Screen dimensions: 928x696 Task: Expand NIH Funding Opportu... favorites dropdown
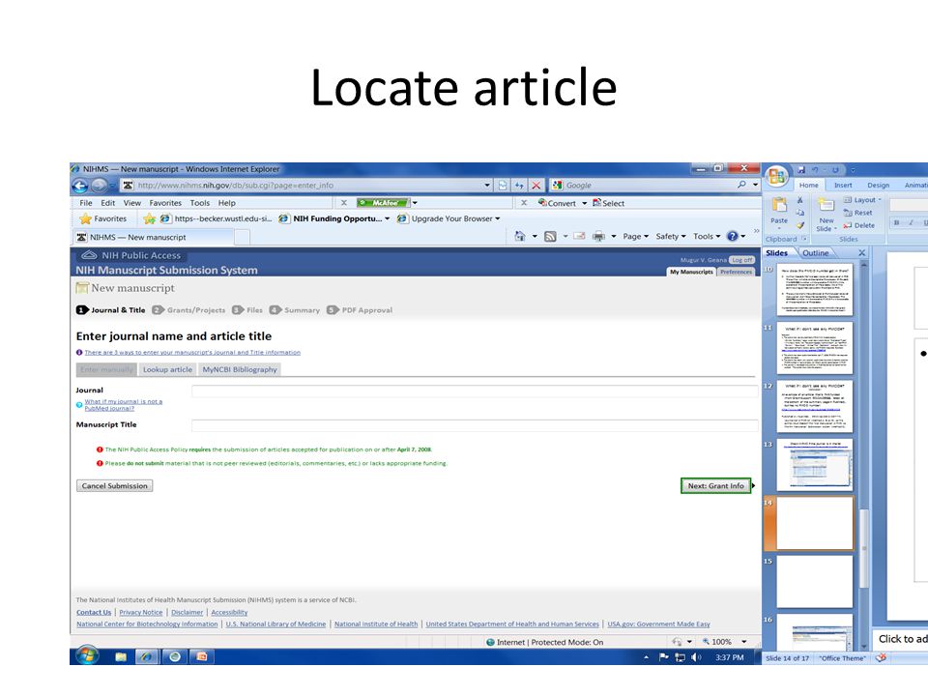click(387, 218)
